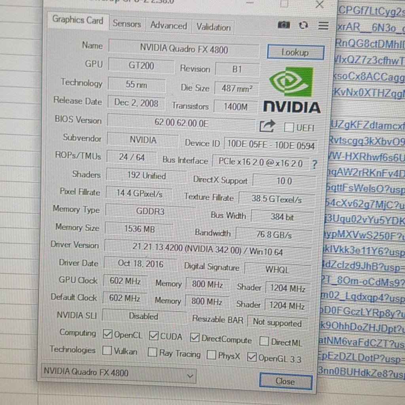Open the Validation tab
This screenshot has width=405, height=405.
(213, 27)
